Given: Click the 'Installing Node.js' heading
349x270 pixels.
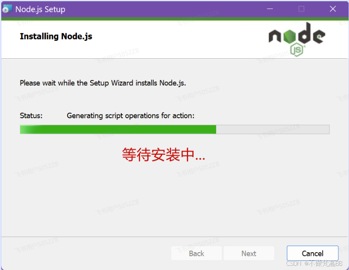Looking at the screenshot, I should [x=56, y=36].
